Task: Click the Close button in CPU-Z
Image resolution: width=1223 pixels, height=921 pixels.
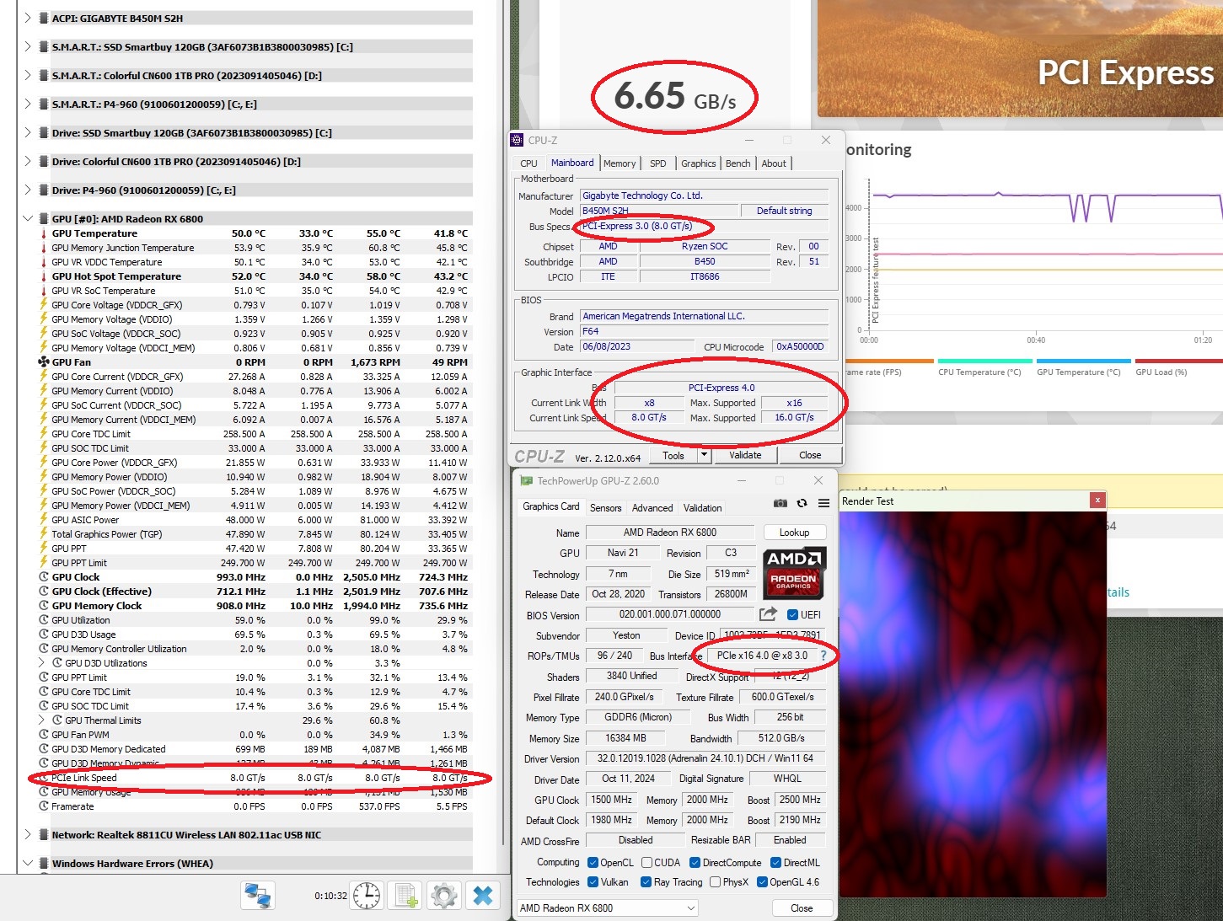Action: coord(810,455)
